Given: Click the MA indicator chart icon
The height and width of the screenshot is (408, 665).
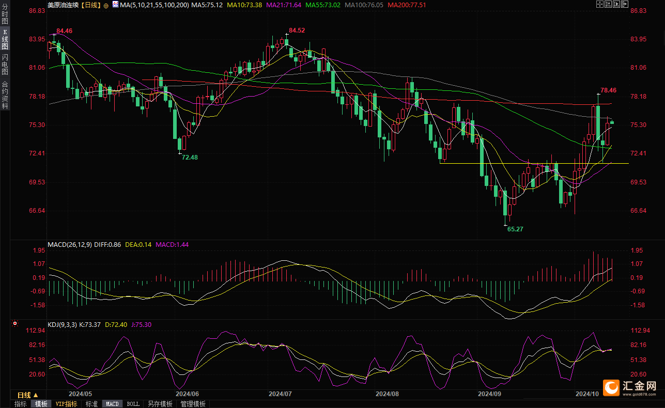Looking at the screenshot, I should pyautogui.click(x=115, y=4).
